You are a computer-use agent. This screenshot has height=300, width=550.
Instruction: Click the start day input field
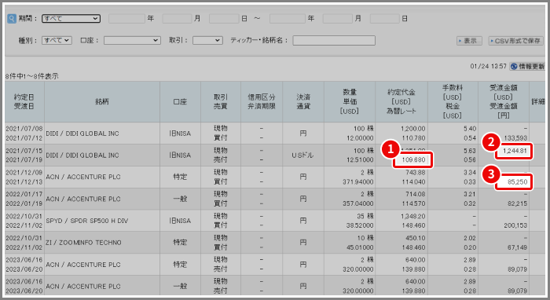point(224,19)
